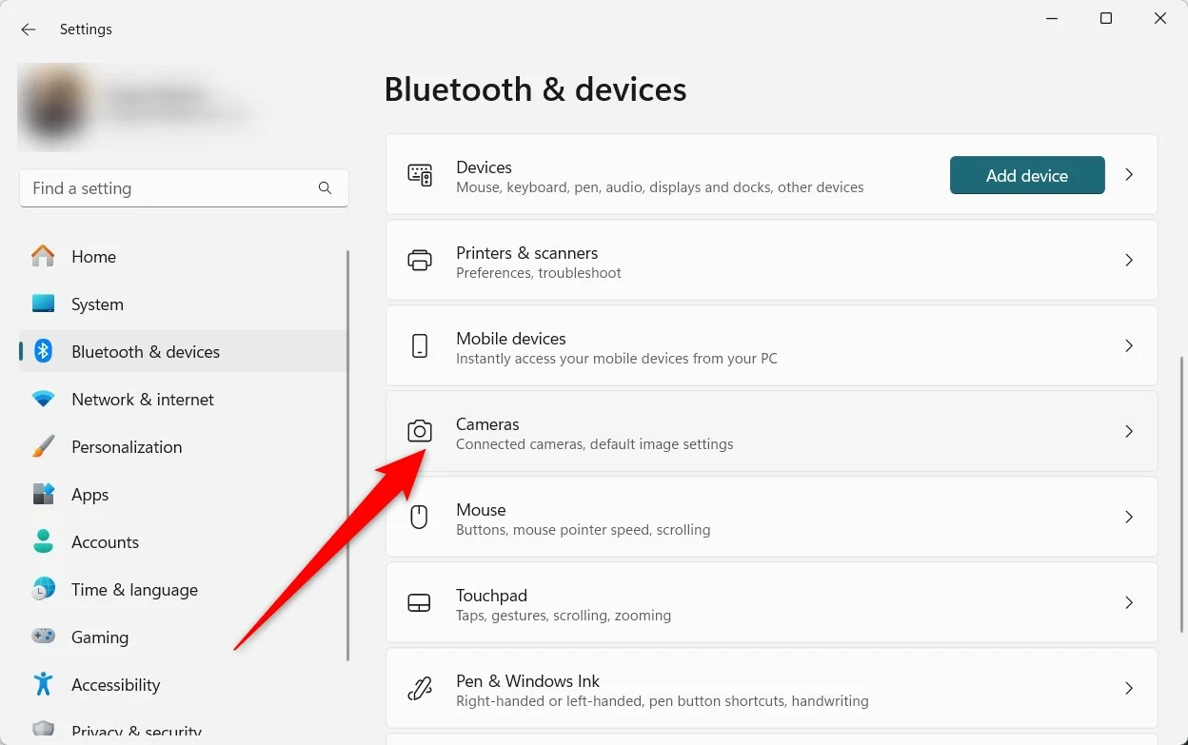Viewport: 1188px width, 745px height.
Task: Open Time & language settings
Action: (183, 590)
